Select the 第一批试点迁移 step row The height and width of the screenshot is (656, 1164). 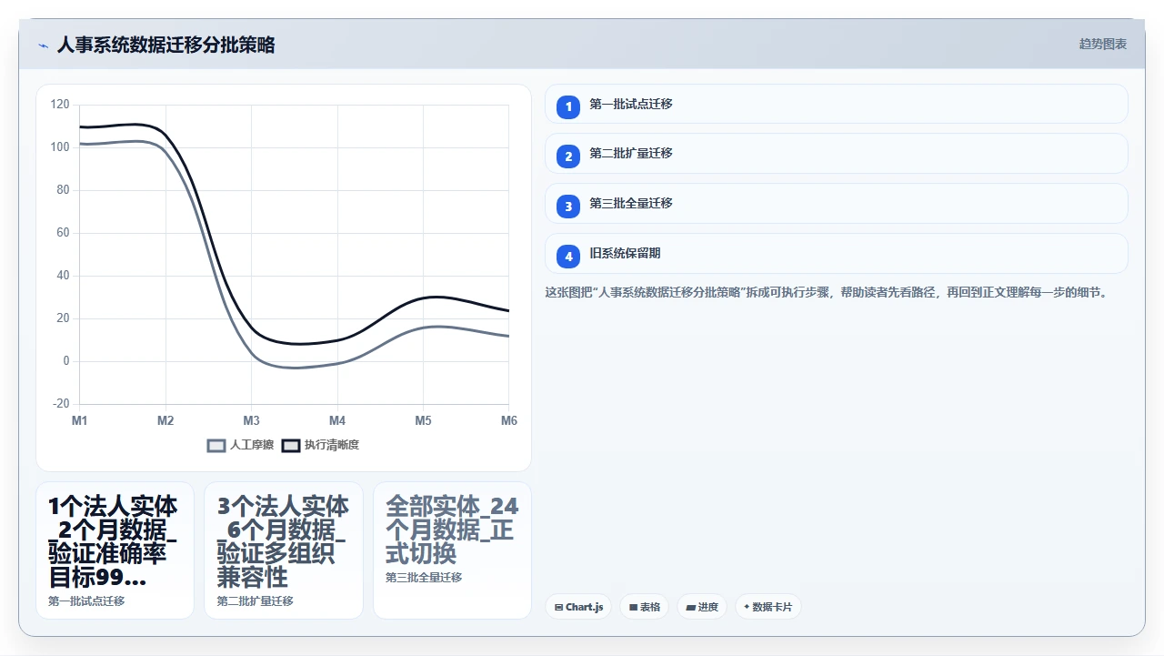[x=837, y=104]
